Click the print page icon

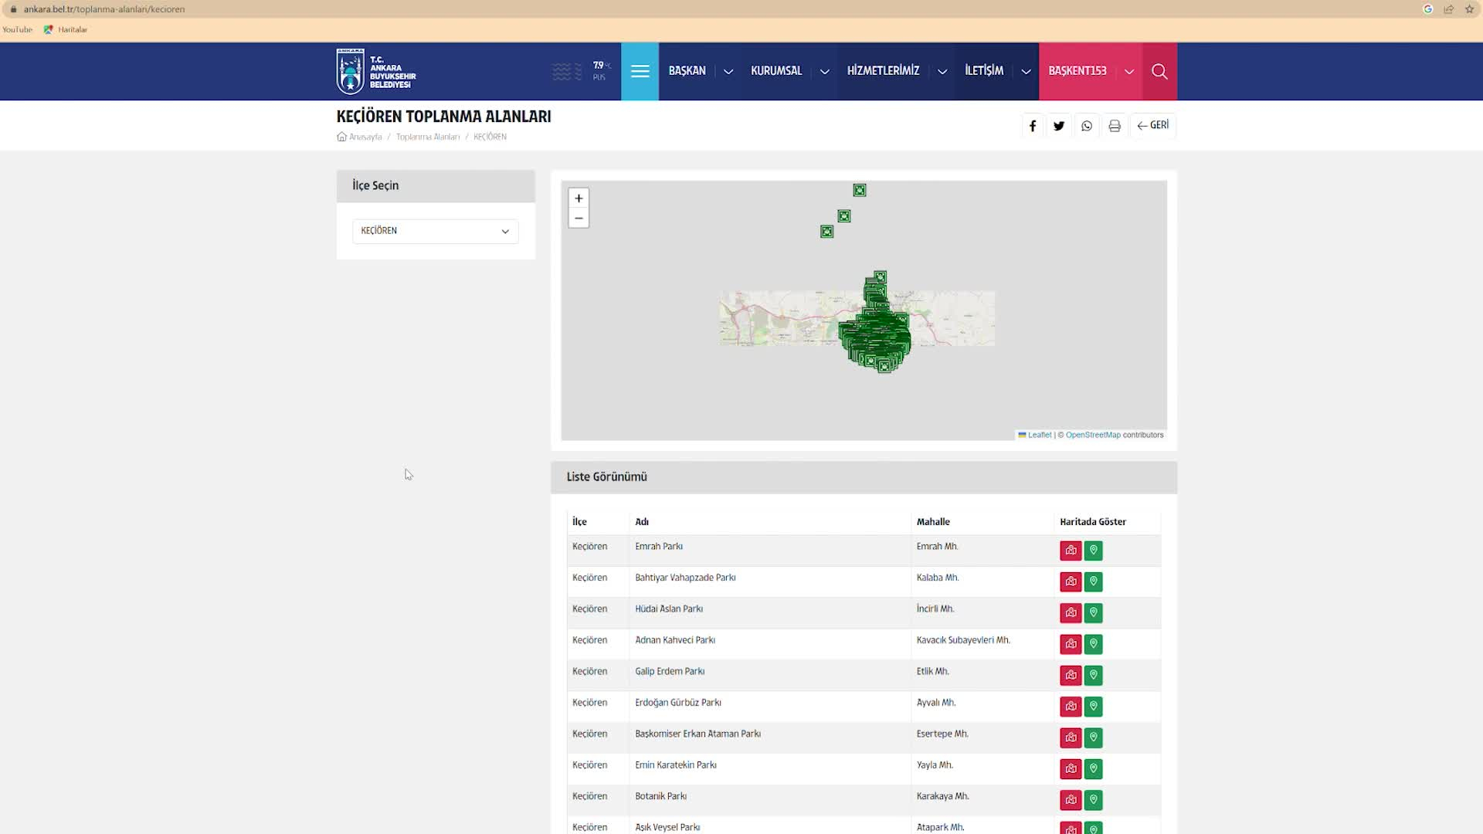click(1115, 126)
